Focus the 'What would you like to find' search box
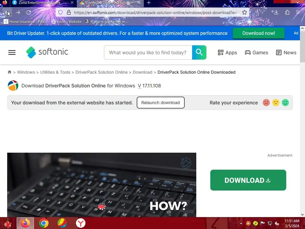The height and width of the screenshot is (229, 305). coord(148,52)
